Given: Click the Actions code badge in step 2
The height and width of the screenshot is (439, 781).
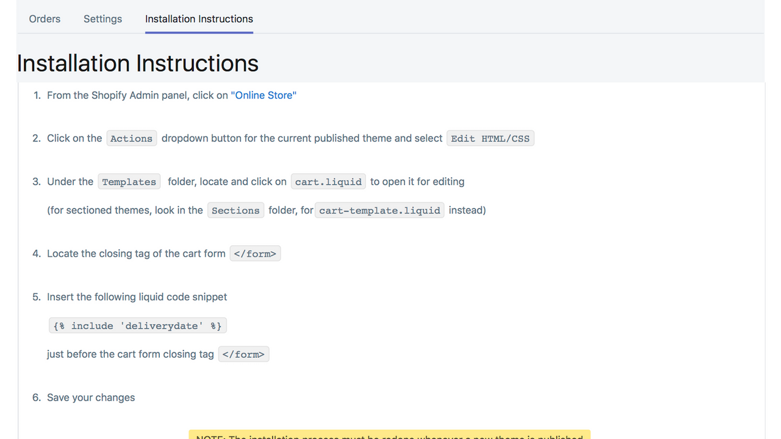Looking at the screenshot, I should coord(131,138).
